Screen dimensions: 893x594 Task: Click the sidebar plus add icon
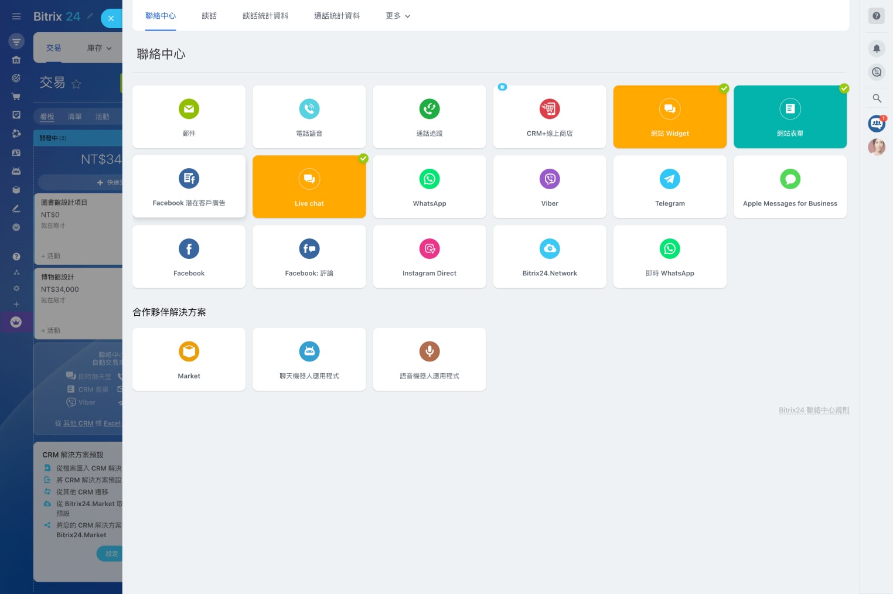point(16,304)
